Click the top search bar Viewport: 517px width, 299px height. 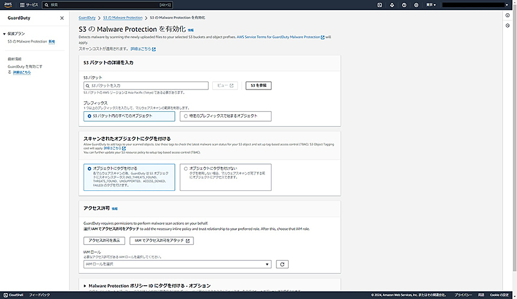pyautogui.click(x=108, y=5)
